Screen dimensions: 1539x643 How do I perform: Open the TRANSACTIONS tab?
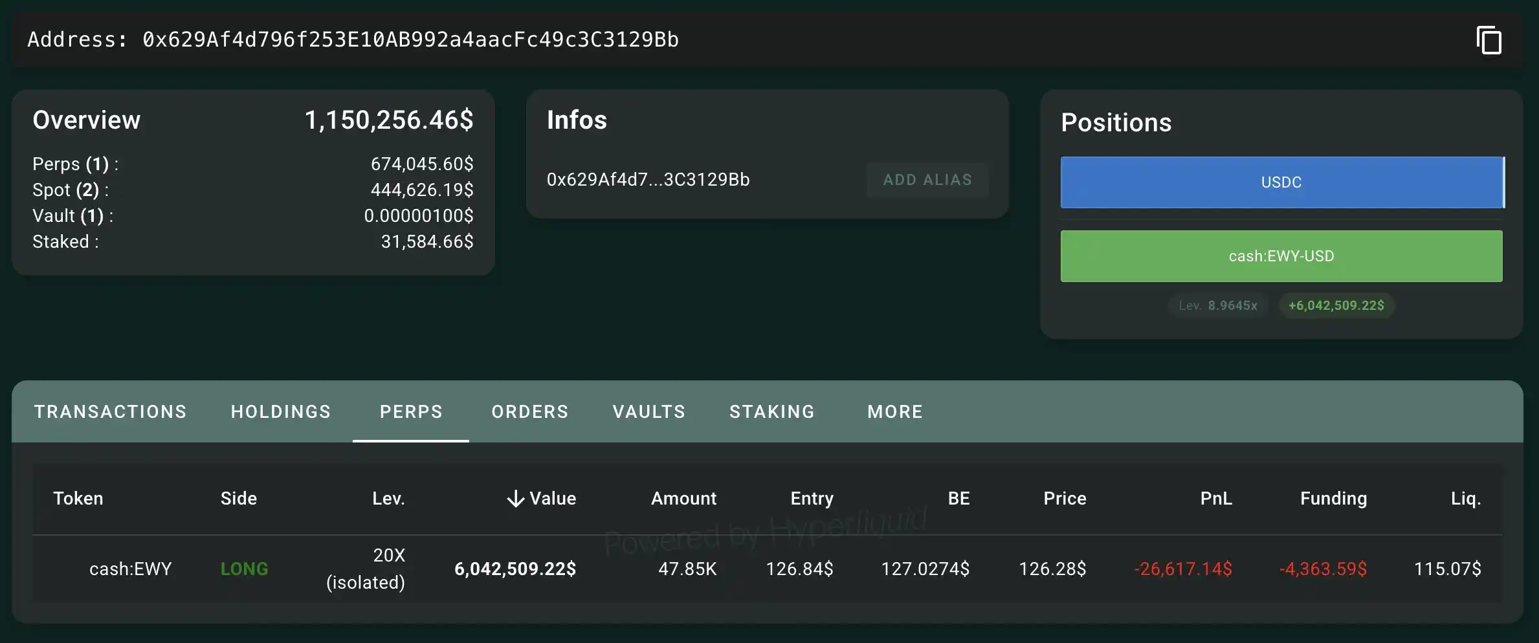[x=111, y=412]
